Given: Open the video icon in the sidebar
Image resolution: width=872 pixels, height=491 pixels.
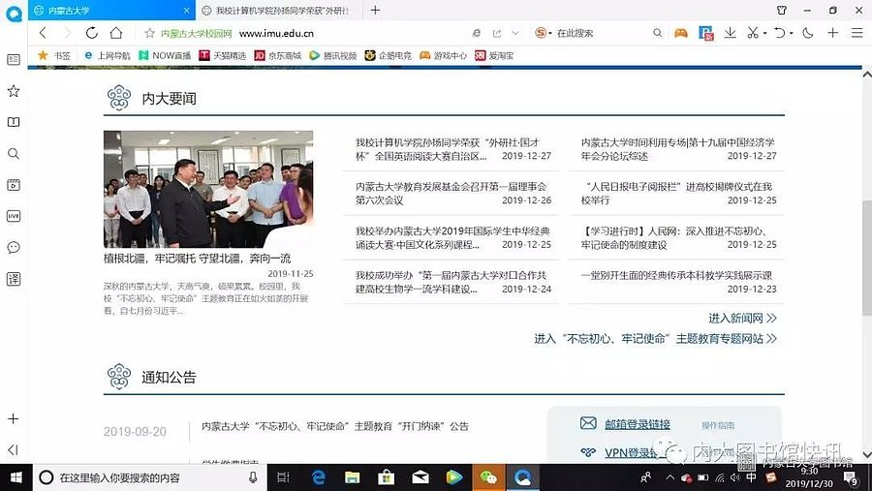Looking at the screenshot, I should [x=14, y=185].
